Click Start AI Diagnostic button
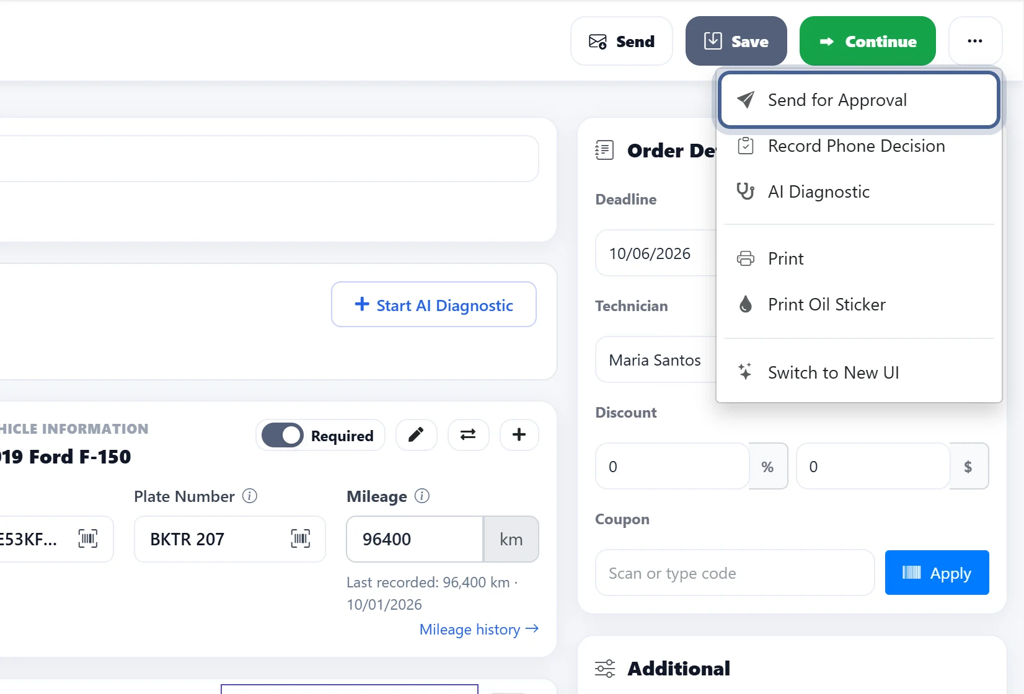The height and width of the screenshot is (694, 1024). pos(434,304)
